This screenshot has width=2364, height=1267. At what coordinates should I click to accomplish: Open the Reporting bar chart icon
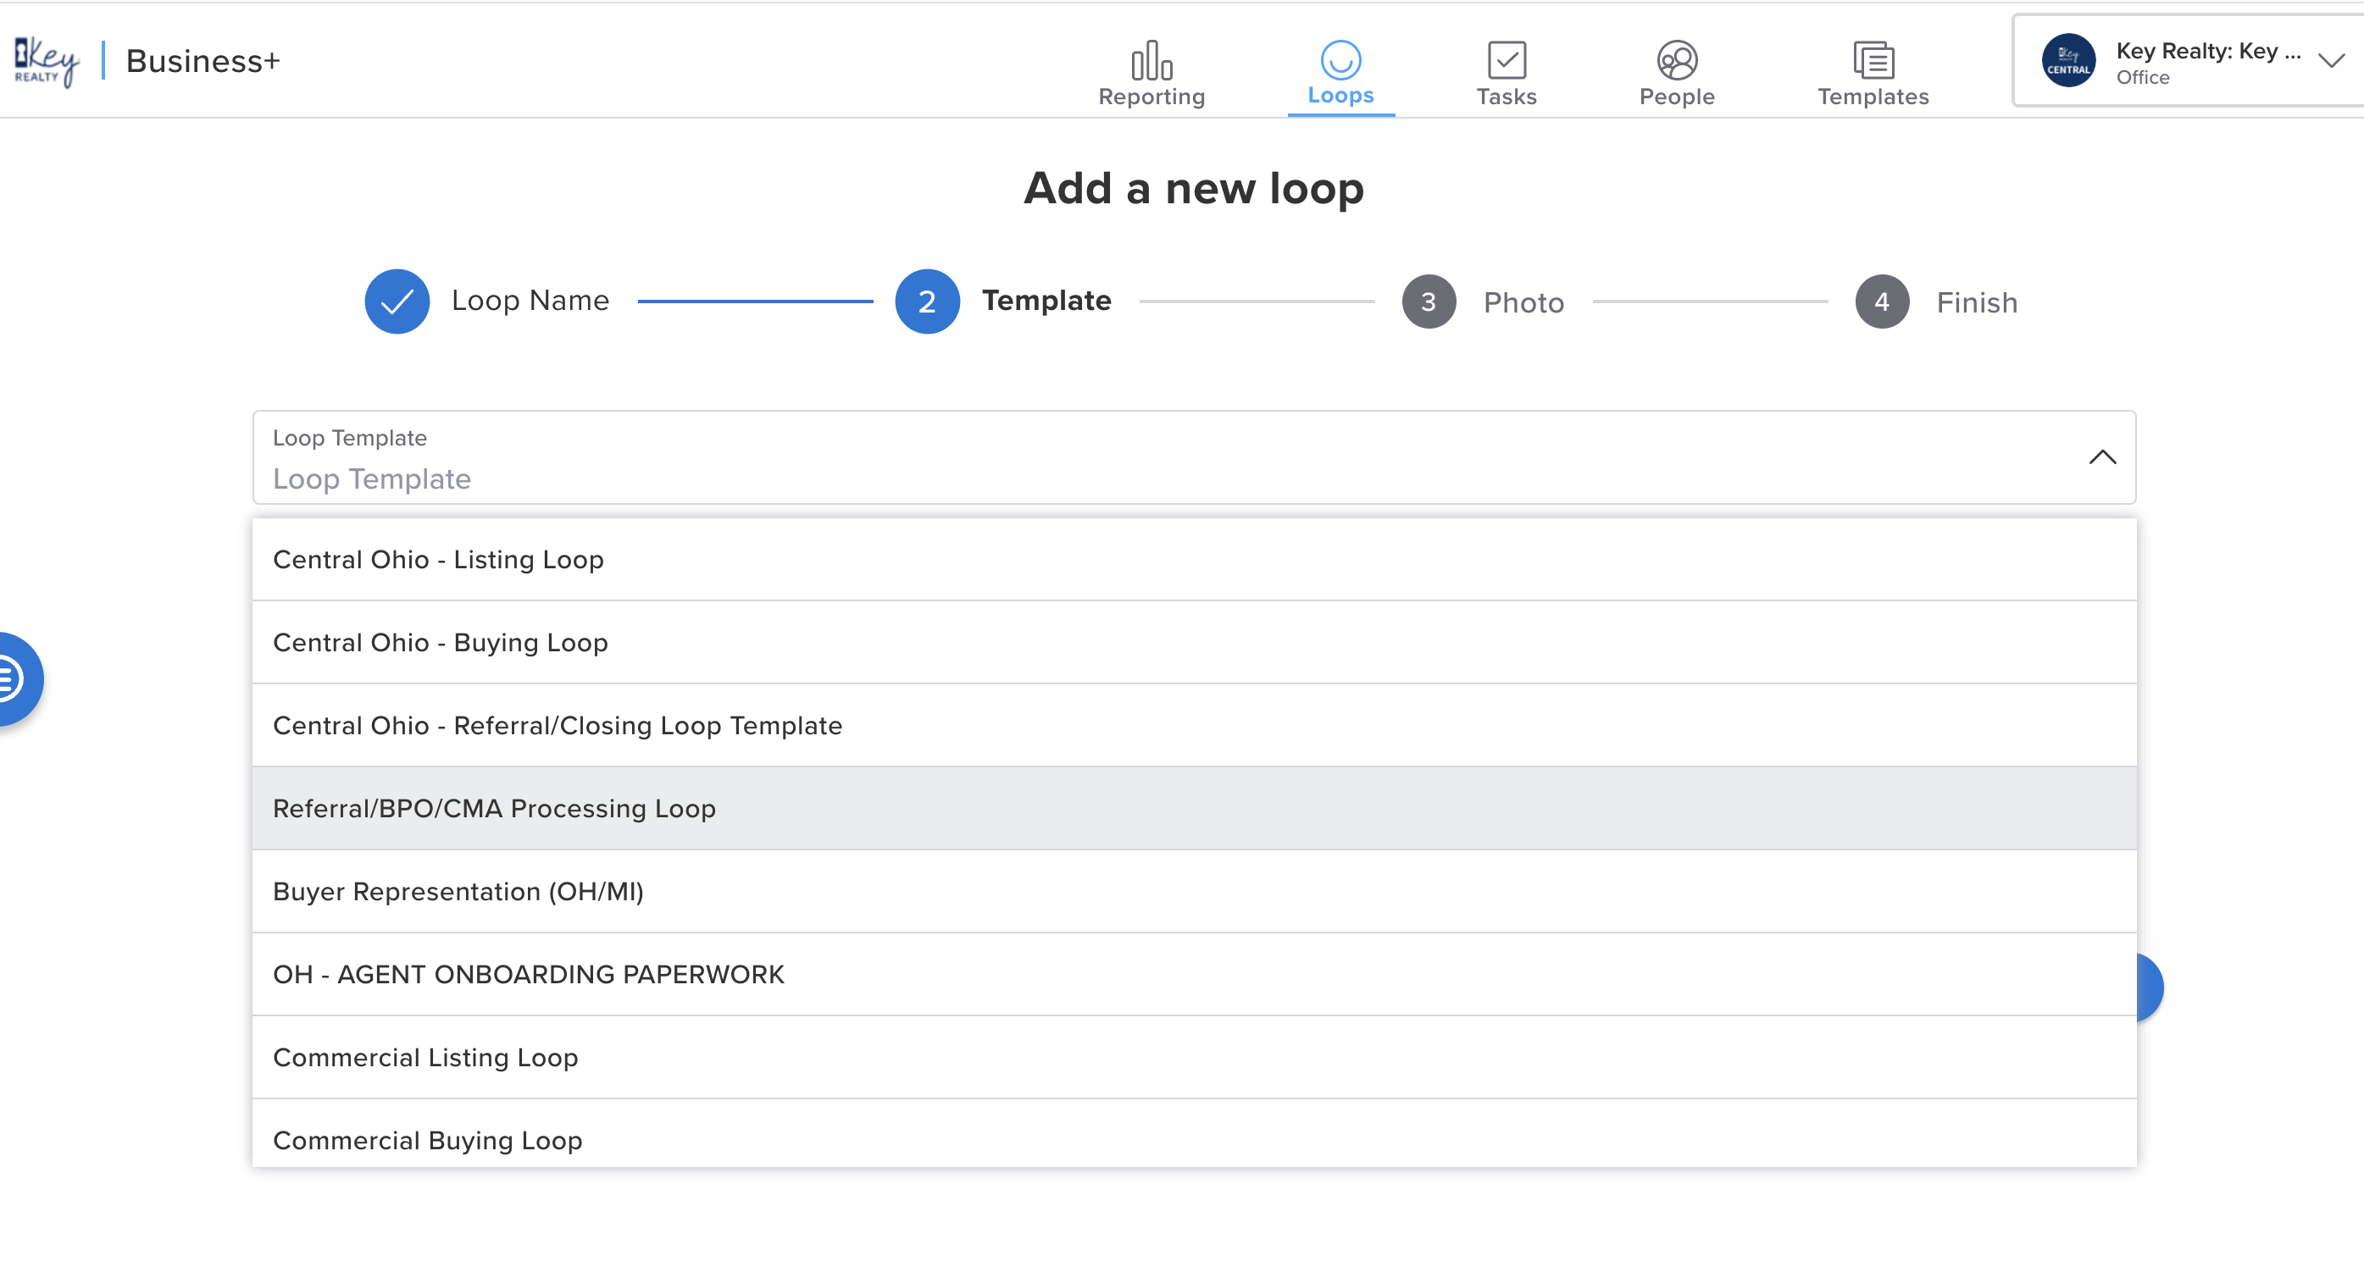pos(1151,60)
